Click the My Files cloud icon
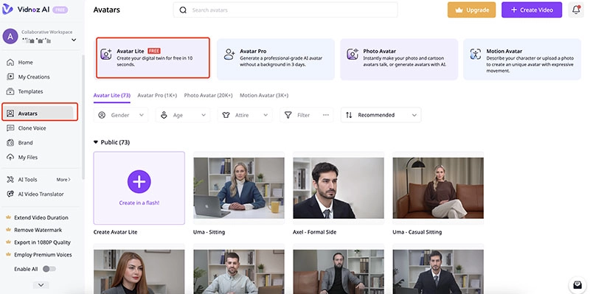The image size is (590, 294). (x=10, y=157)
